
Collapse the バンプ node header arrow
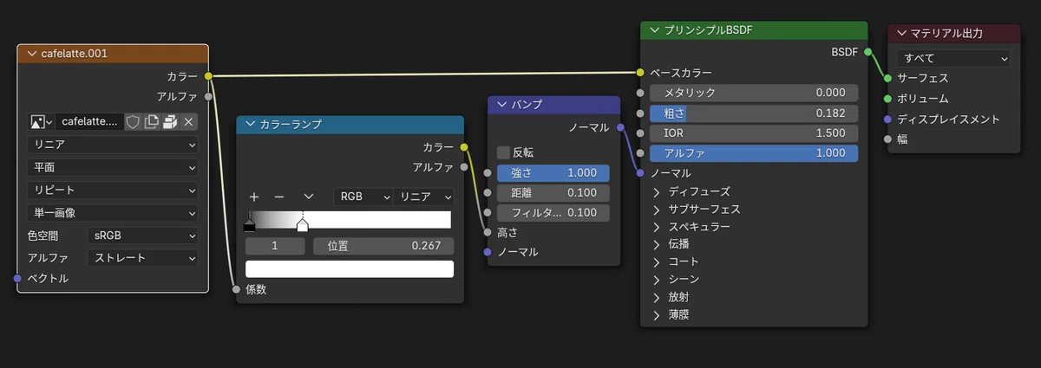click(x=501, y=104)
